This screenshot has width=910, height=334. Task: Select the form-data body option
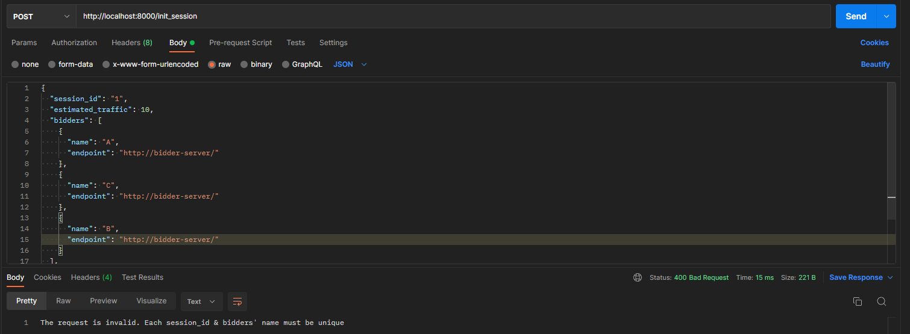point(71,64)
